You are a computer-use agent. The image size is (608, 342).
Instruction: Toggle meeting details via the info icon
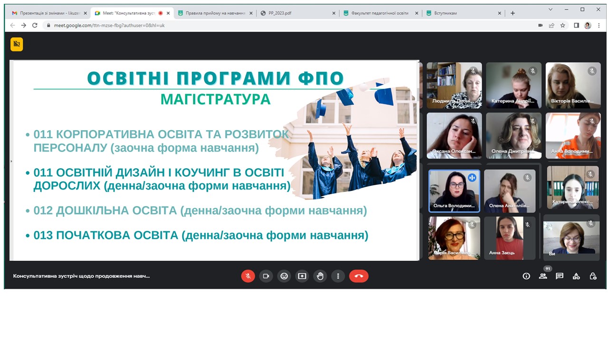point(526,276)
